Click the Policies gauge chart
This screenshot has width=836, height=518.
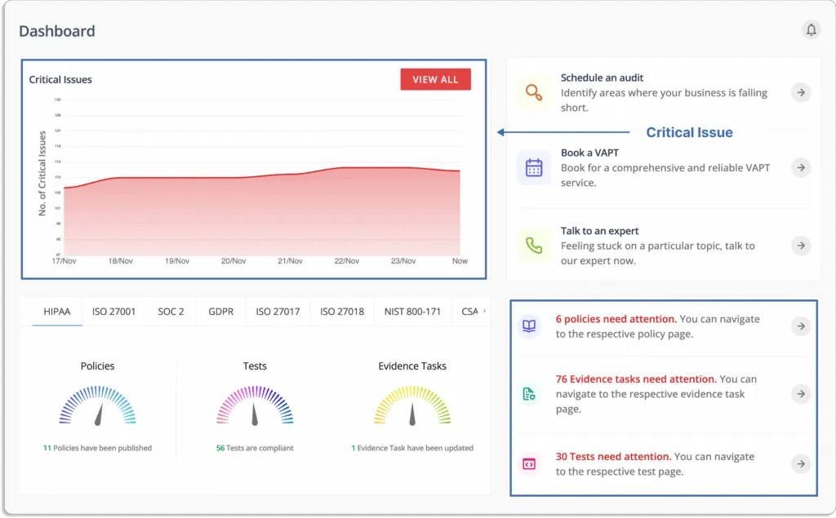click(98, 406)
